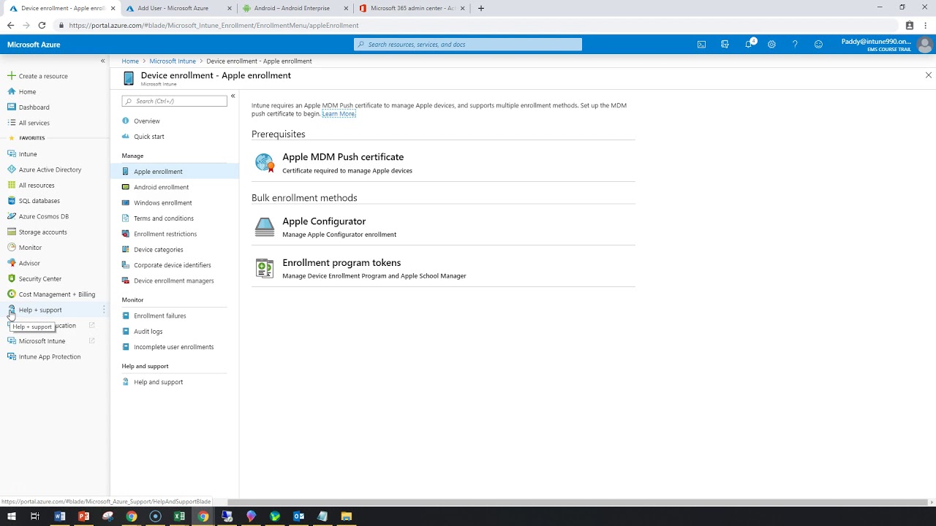The width and height of the screenshot is (936, 526).
Task: Click the Search resources, services, docs box
Action: coord(468,45)
